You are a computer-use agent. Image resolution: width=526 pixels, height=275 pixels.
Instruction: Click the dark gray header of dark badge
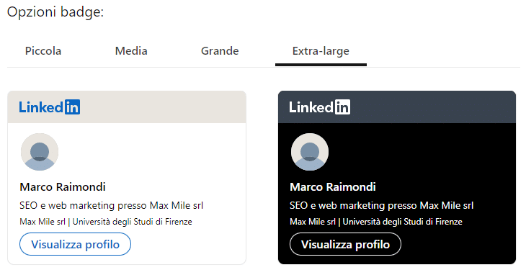[x=397, y=107]
